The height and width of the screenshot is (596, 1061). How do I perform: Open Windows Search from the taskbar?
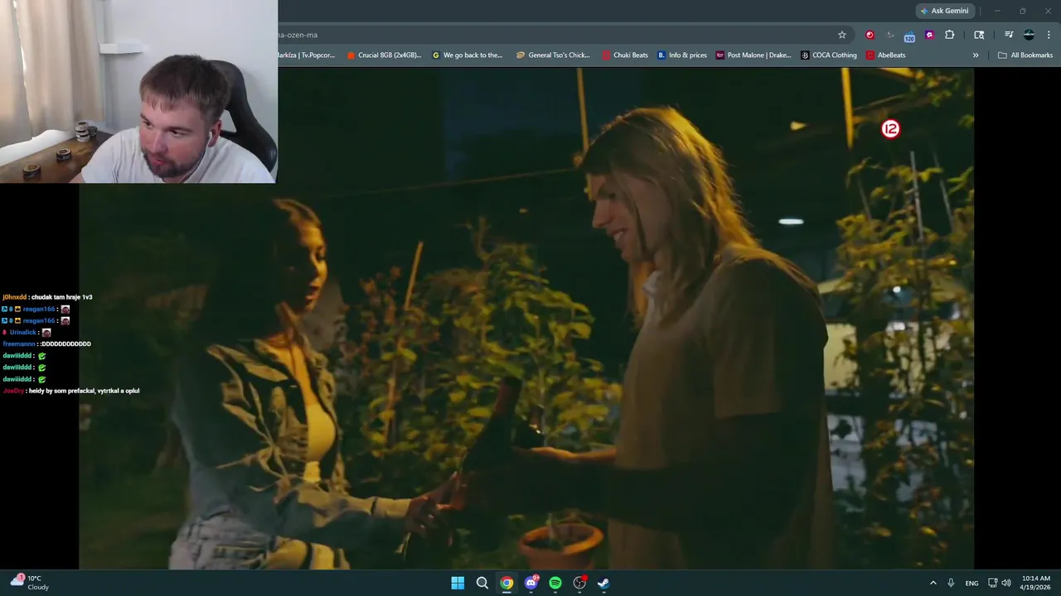(482, 583)
